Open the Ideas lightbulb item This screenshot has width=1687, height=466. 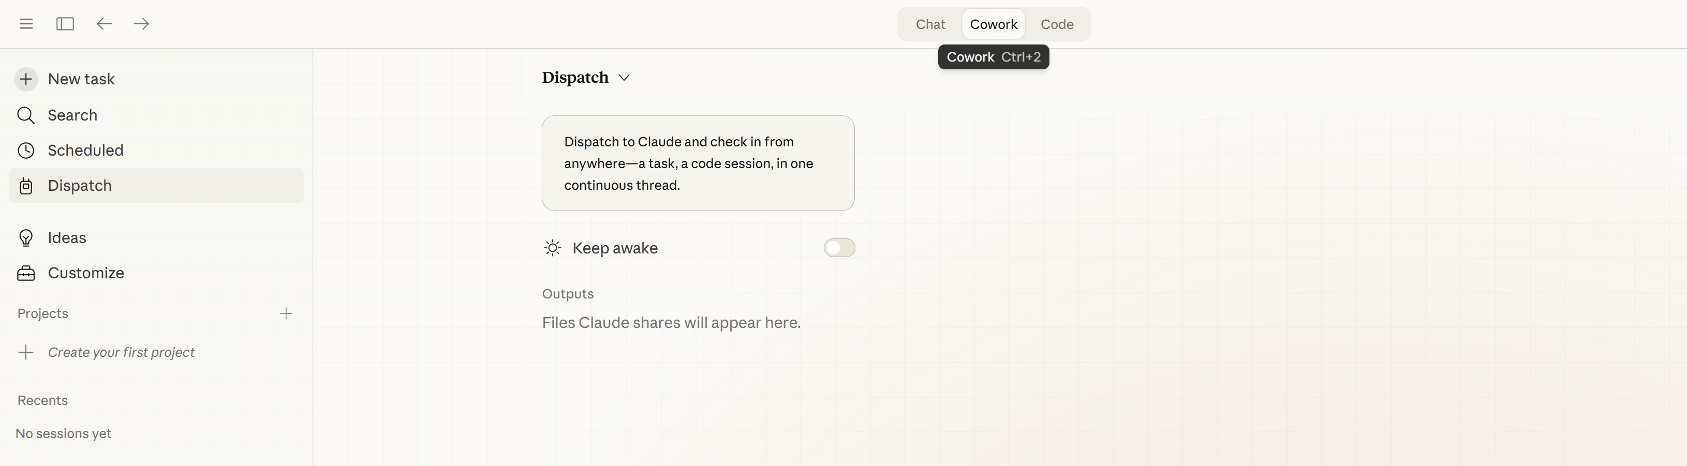pyautogui.click(x=66, y=237)
